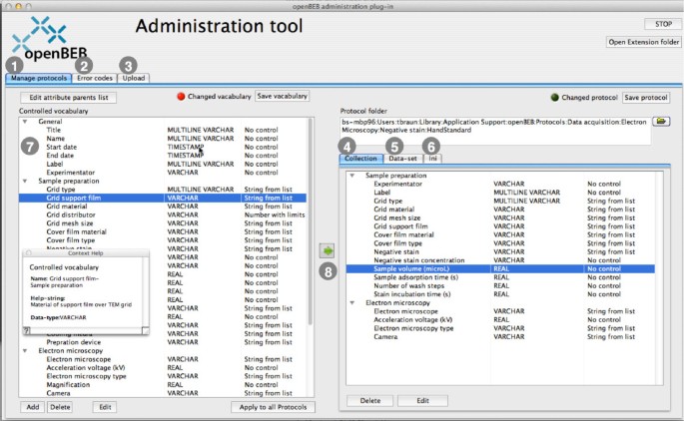Image resolution: width=684 pixels, height=421 pixels.
Task: Open the protocol folder browse icon
Action: point(660,121)
